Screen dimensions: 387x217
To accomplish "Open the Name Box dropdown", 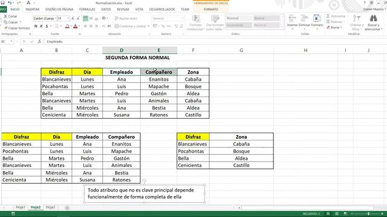I will 11,42.
